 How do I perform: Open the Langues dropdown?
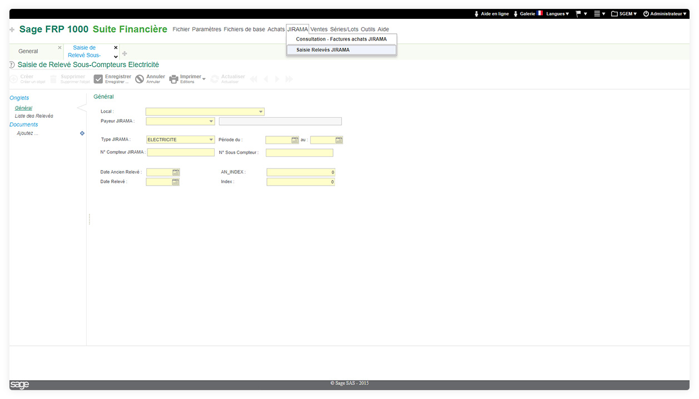[x=558, y=13]
